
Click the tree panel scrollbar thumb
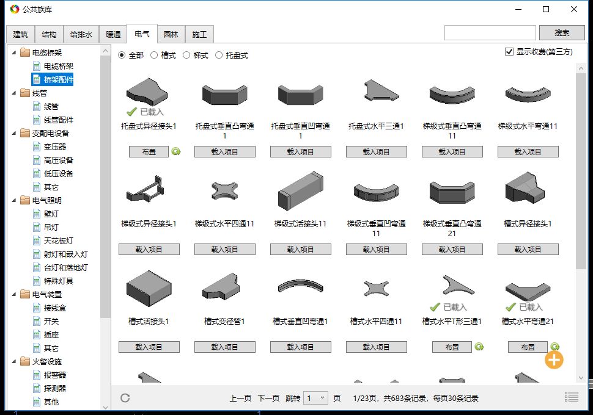point(106,187)
